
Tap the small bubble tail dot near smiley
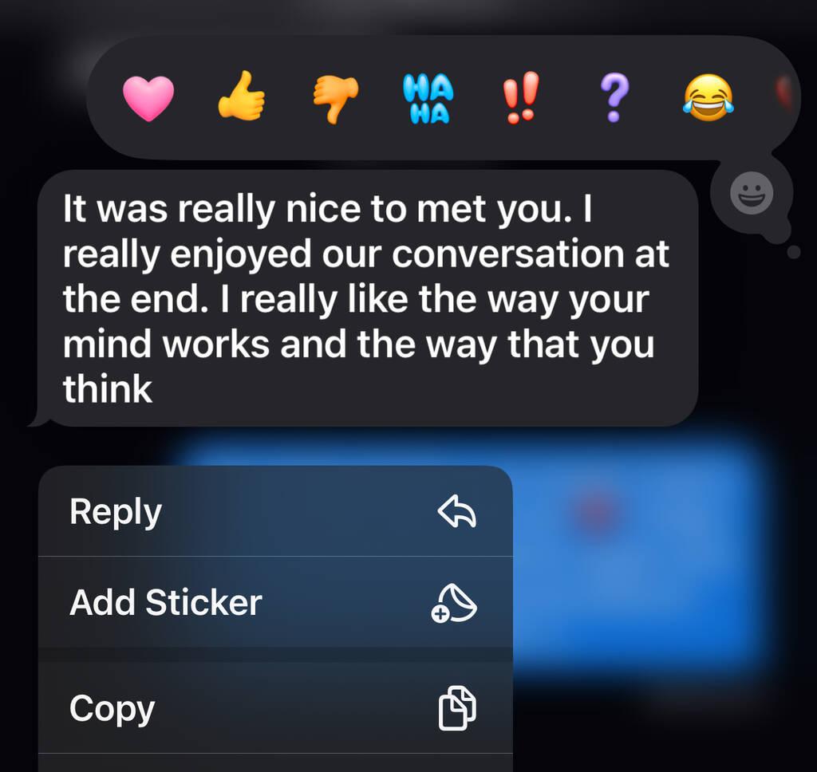coord(794,252)
